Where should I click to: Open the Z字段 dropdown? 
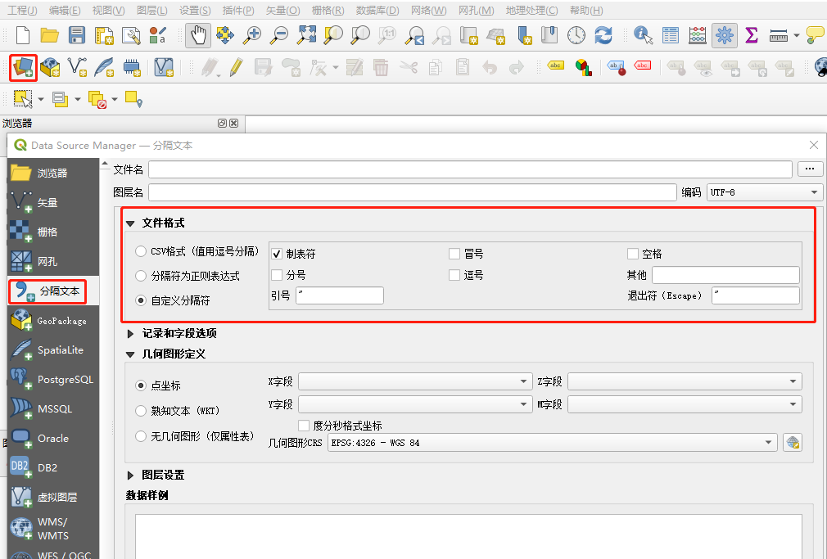coord(685,381)
